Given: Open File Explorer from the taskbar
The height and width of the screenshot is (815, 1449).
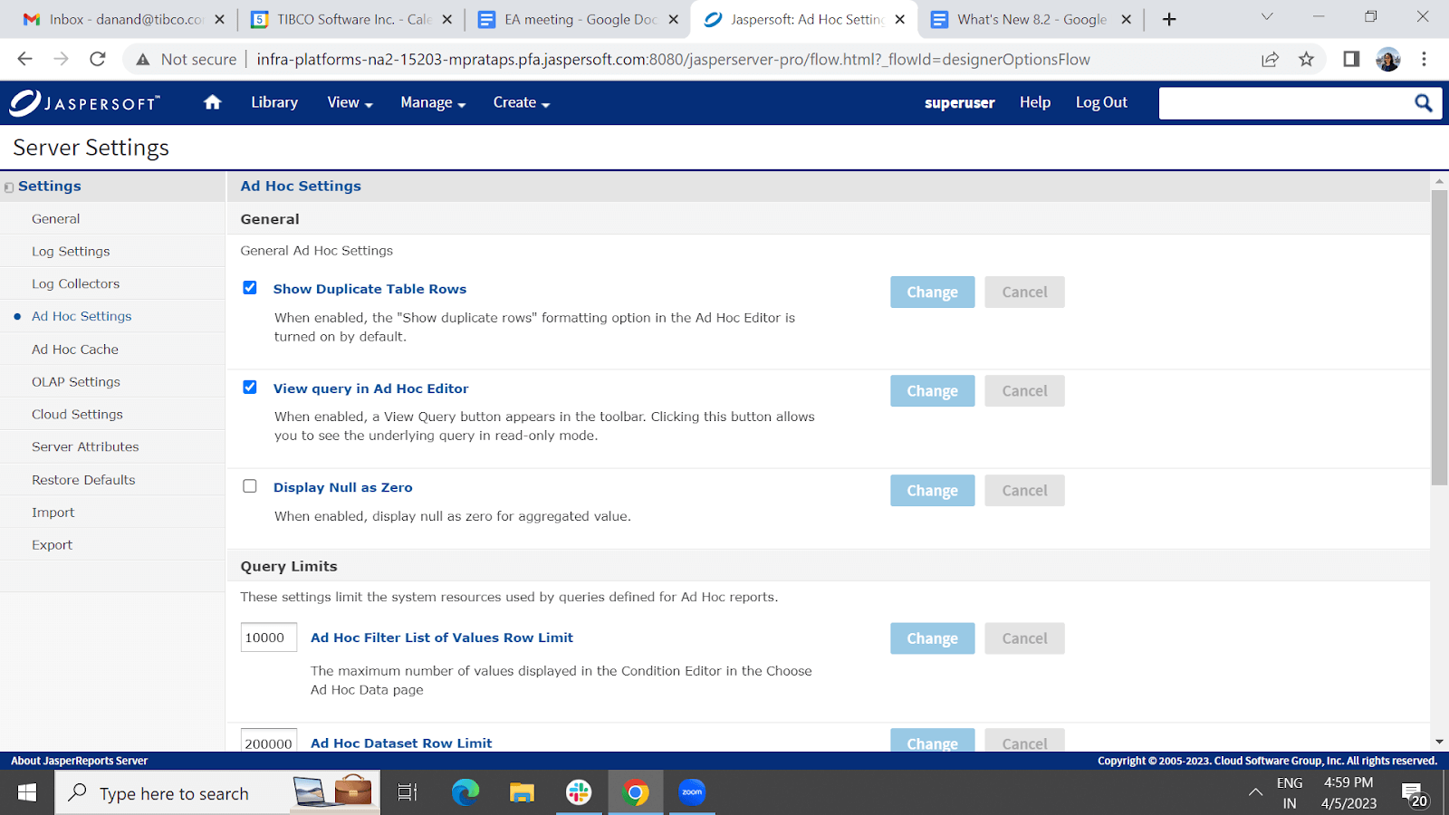Looking at the screenshot, I should point(522,793).
